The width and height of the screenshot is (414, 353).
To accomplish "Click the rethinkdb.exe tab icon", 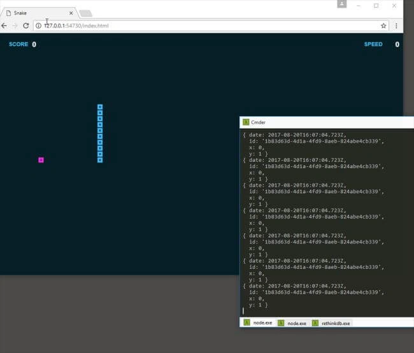I will (x=315, y=323).
